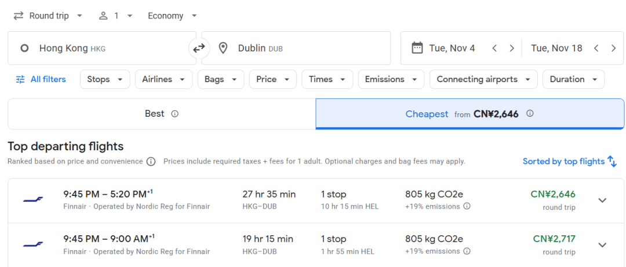Click emissions info icon on second flight
This screenshot has width=626, height=267.
[x=467, y=251]
